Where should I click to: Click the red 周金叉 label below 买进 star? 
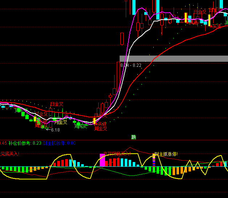(101, 128)
